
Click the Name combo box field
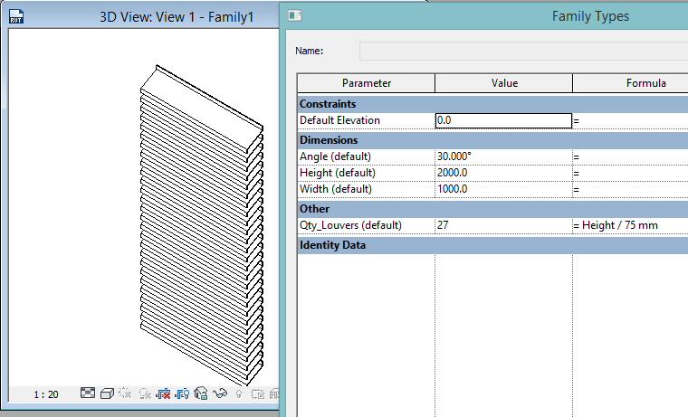(523, 51)
